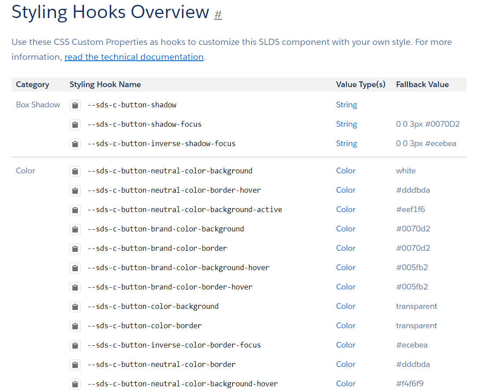Open Color type link for brand-color-background-hover row
485x392 pixels.
(346, 267)
